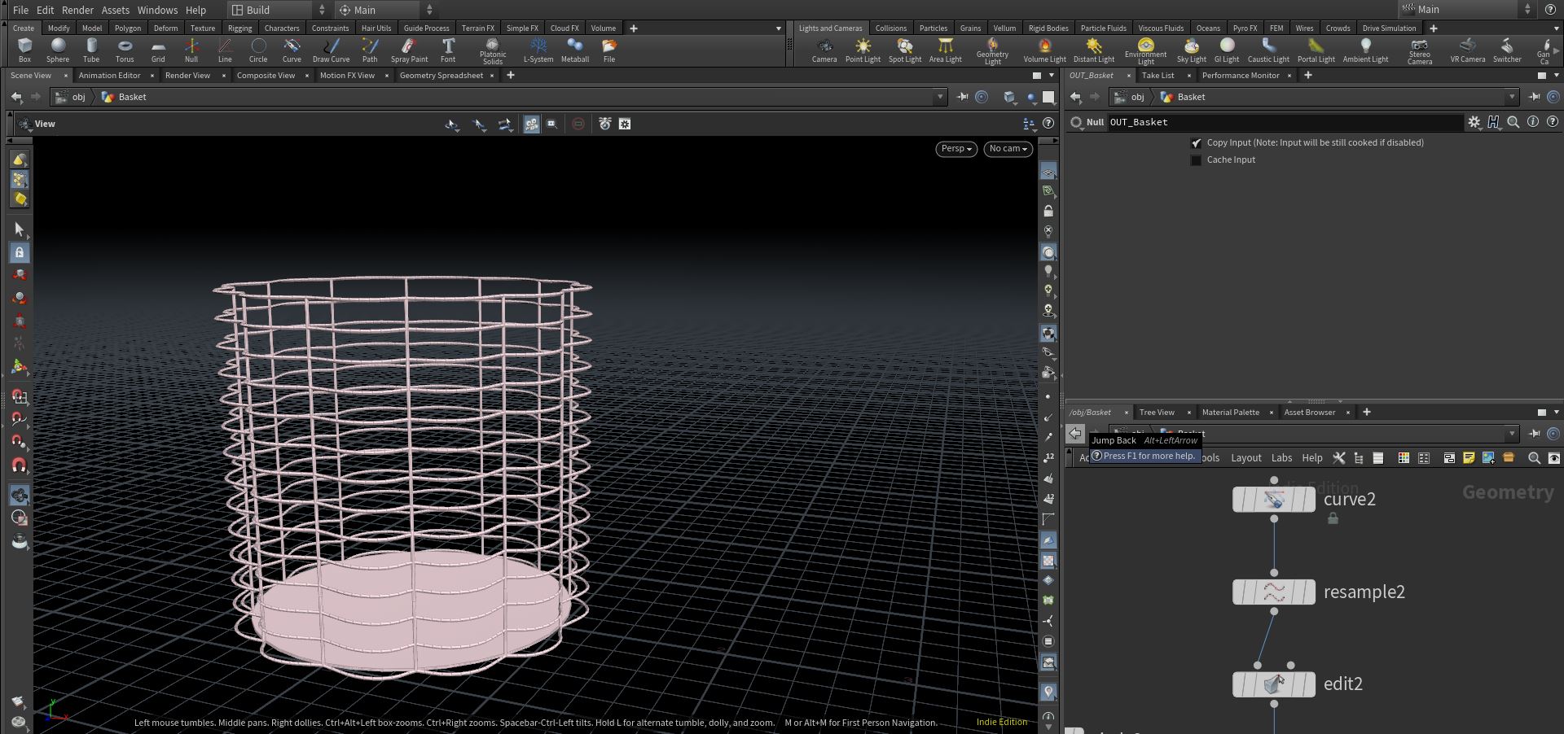This screenshot has height=734, width=1564.
Task: Enable the Cache Input checkbox
Action: click(x=1196, y=160)
